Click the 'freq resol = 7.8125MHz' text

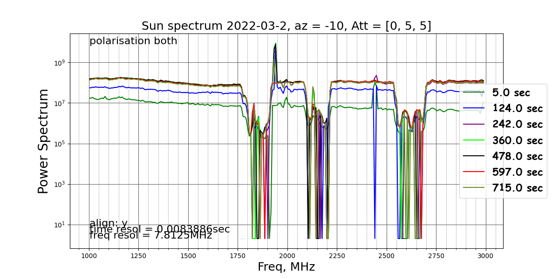(x=151, y=235)
